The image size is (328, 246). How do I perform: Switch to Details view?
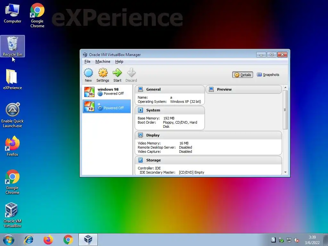coord(243,75)
